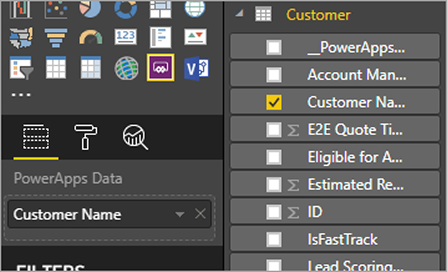Uncheck the Customer Na... field checkbox
The image size is (447, 272).
point(274,102)
